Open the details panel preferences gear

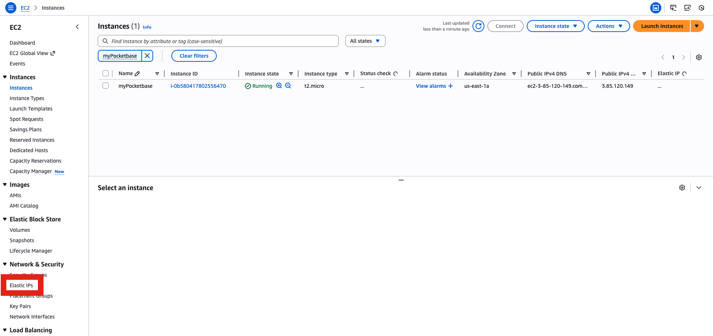point(682,187)
